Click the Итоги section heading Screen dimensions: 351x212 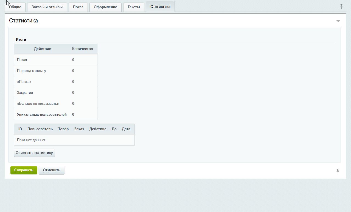pos(21,39)
